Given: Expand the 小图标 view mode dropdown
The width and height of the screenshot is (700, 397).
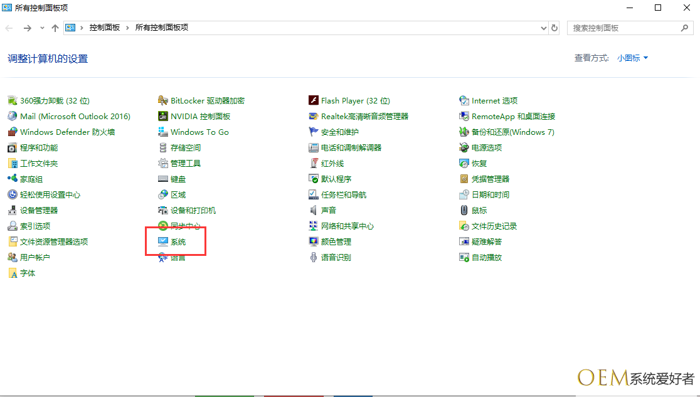Looking at the screenshot, I should [x=632, y=58].
